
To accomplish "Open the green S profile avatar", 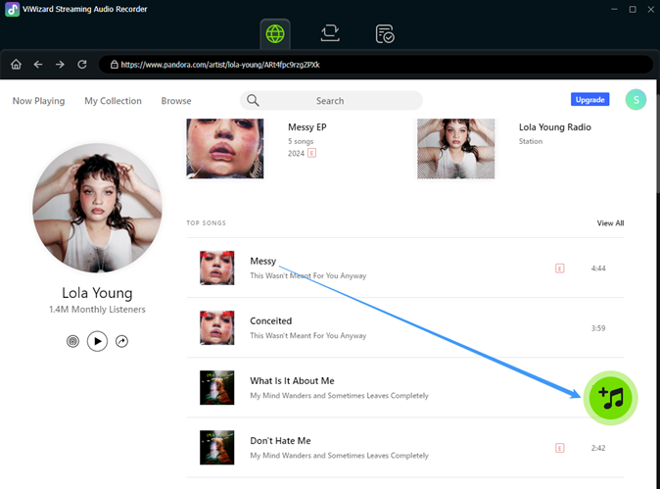I will 636,99.
